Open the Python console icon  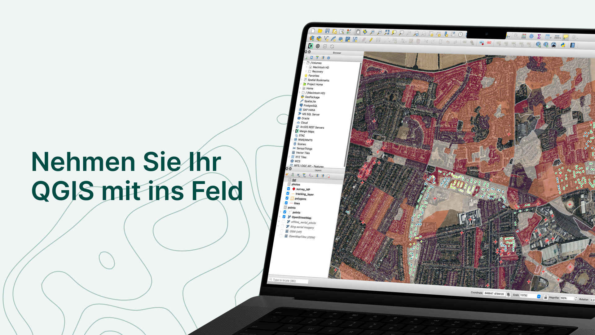tap(563, 45)
